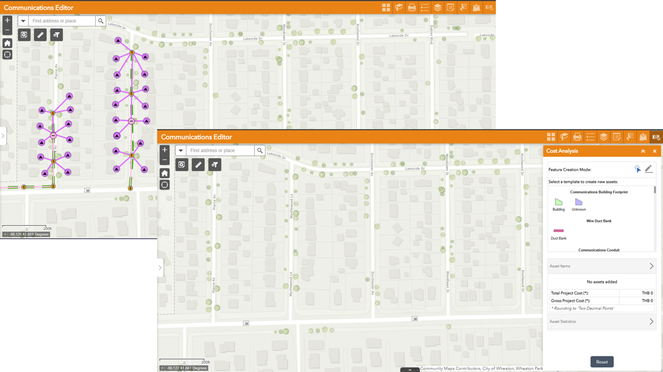Select the Bookmarks toolbar icon
This screenshot has width=663, height=372.
point(564,136)
